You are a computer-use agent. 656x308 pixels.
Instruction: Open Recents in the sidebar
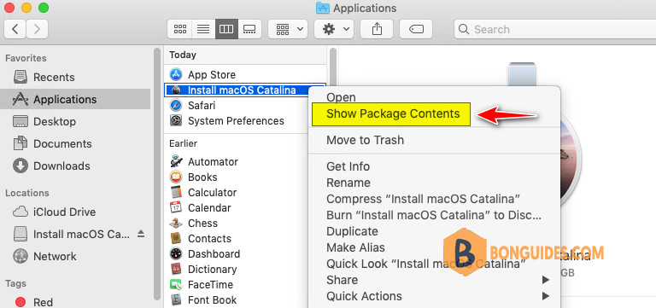75,78
